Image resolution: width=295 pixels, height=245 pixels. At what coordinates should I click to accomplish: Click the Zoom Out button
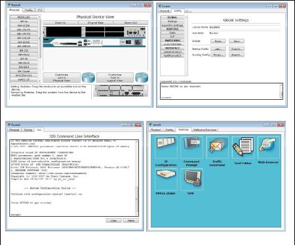tap(130, 23)
